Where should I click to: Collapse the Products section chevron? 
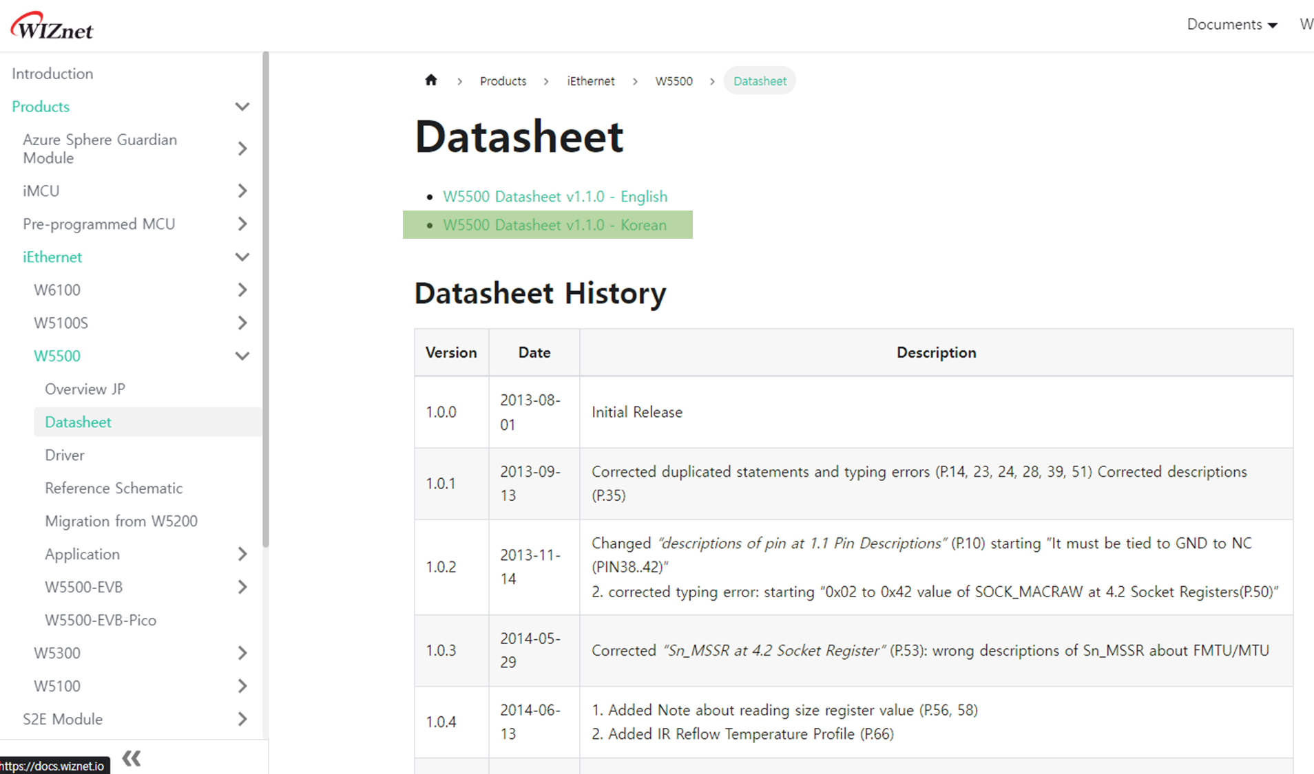click(x=242, y=107)
